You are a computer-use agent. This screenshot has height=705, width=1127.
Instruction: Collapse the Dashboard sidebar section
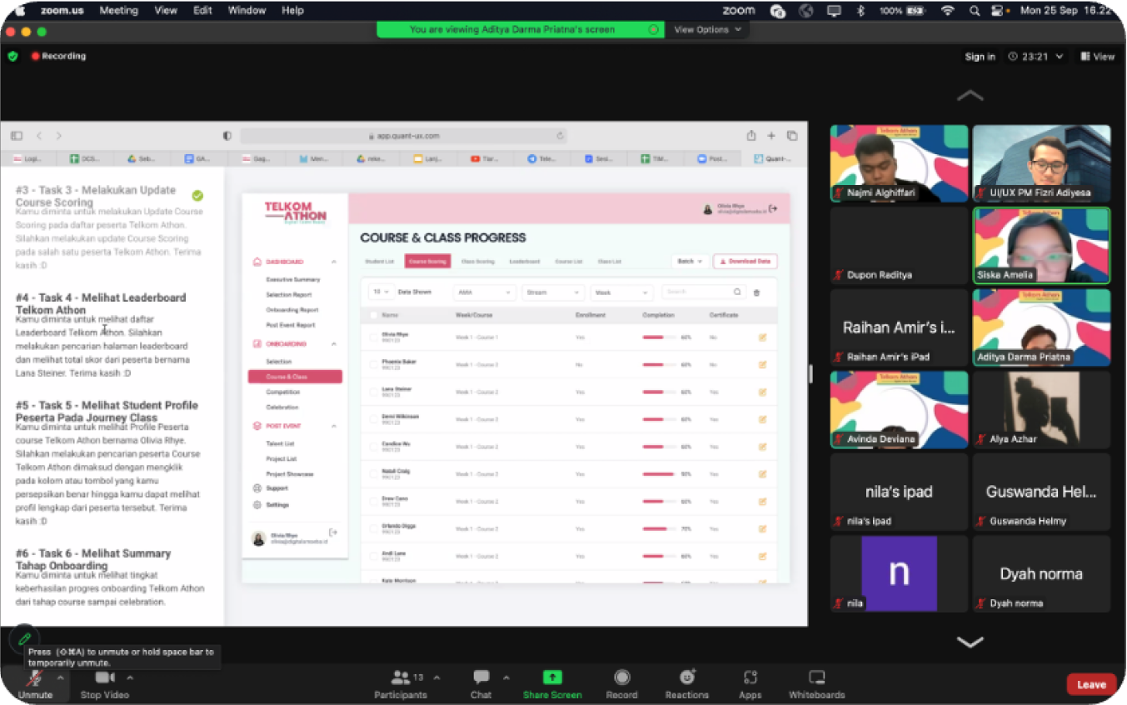334,262
